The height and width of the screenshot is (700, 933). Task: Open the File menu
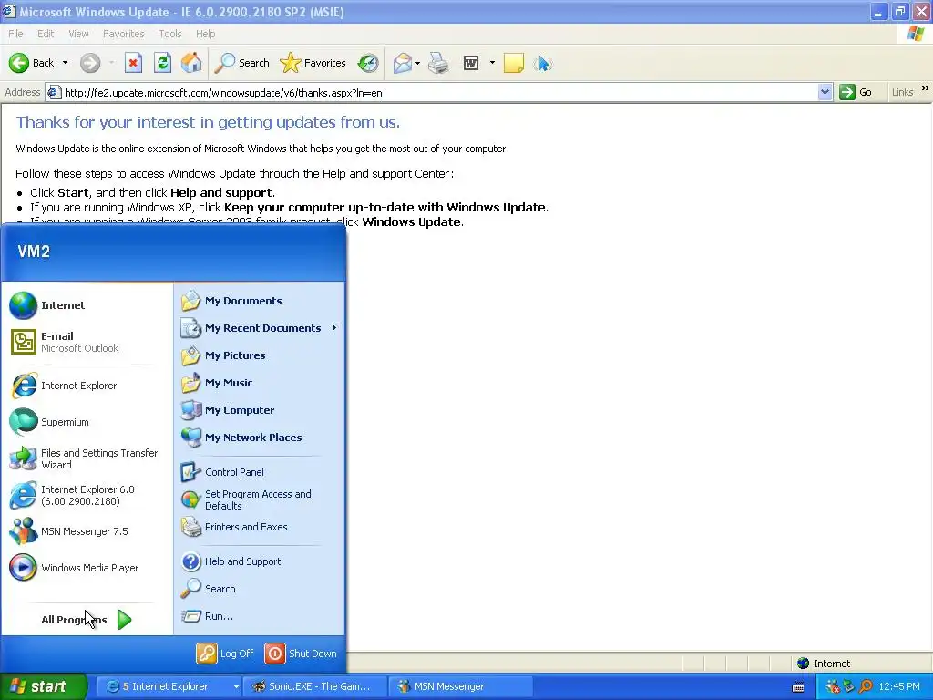(16, 34)
